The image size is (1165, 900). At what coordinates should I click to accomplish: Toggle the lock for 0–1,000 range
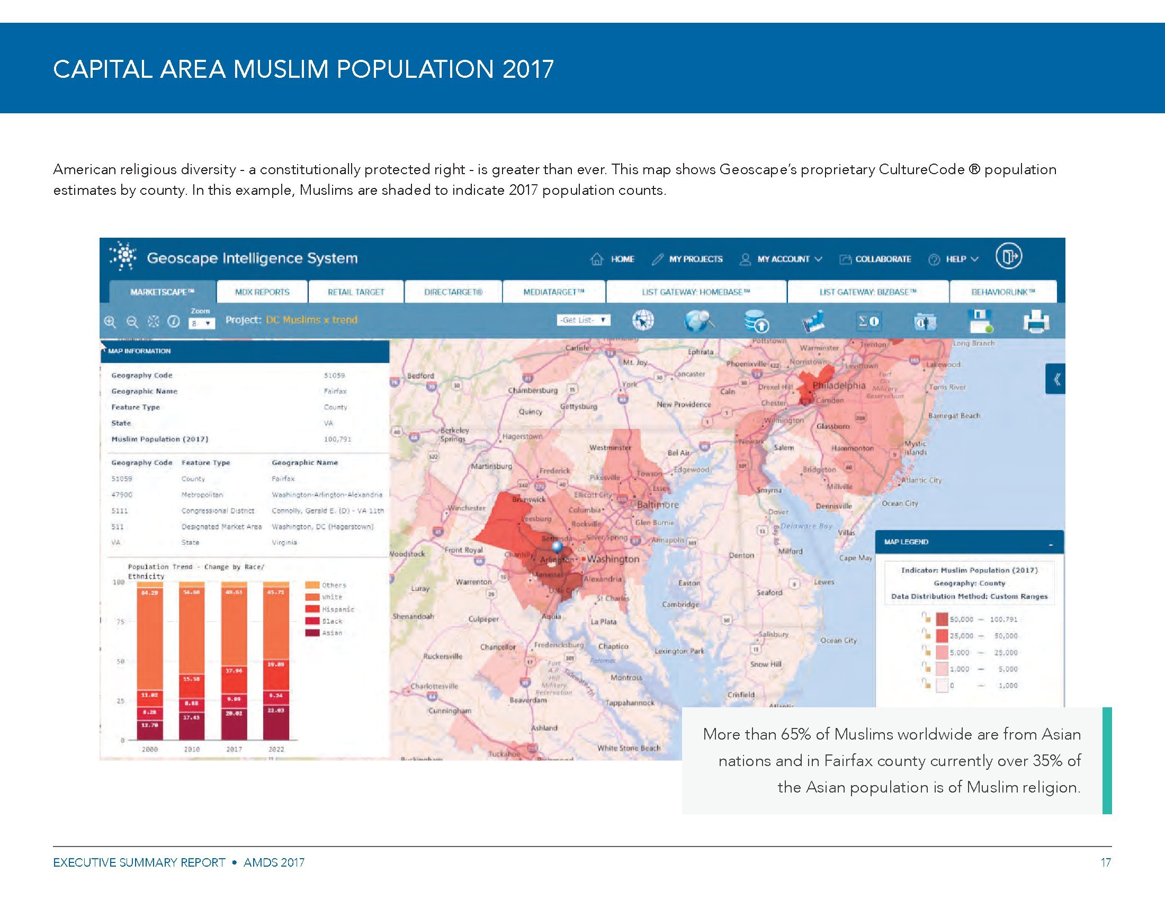point(926,684)
